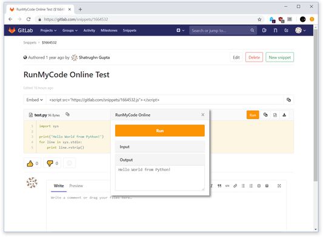Add a link via comment toolbar
The height and width of the screenshot is (237, 323).
[x=235, y=186]
